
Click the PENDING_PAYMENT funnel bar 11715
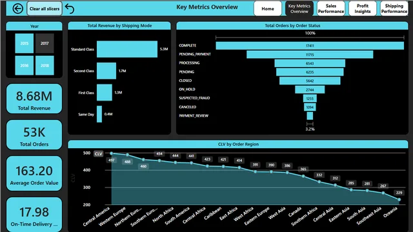click(310, 55)
